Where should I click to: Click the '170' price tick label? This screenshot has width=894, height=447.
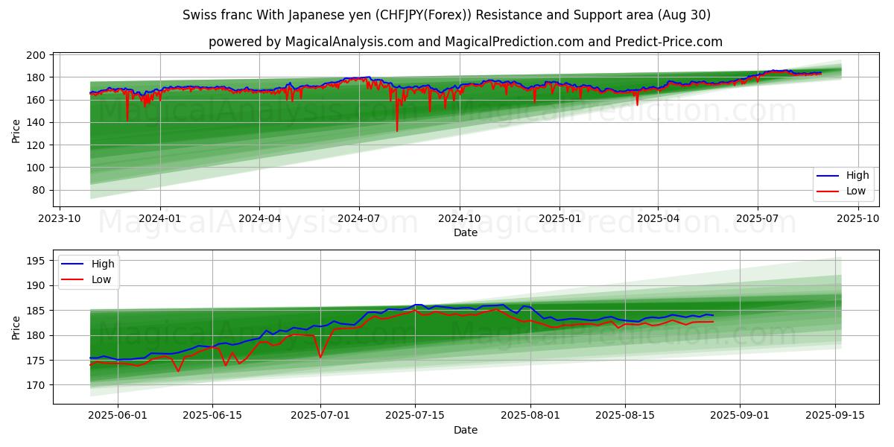click(37, 385)
